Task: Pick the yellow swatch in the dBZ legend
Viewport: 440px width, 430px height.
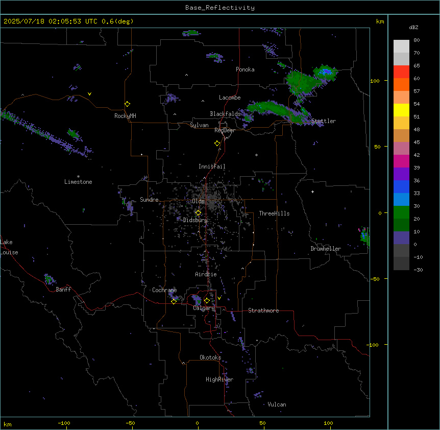Action: coord(401,110)
